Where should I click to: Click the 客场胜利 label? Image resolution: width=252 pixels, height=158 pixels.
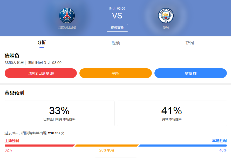220,141
